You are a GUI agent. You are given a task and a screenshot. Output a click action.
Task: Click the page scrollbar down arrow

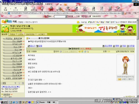point(138,96)
